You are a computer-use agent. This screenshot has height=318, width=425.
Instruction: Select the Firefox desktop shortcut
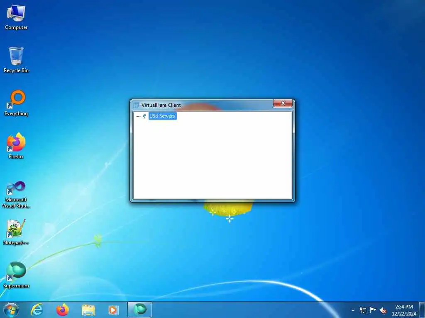[x=16, y=146]
